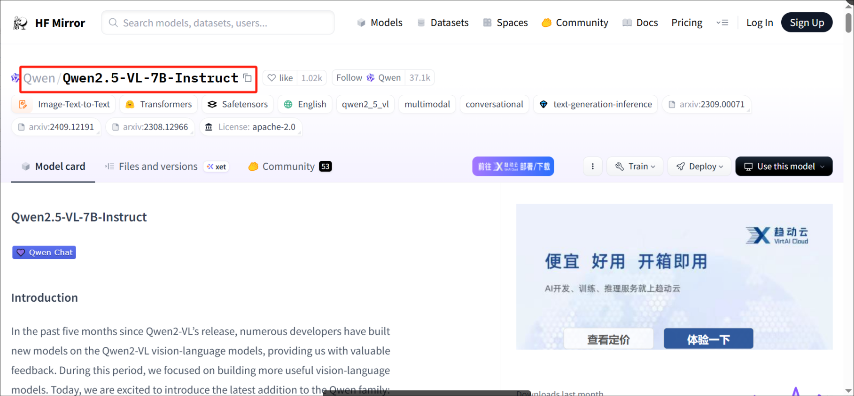The width and height of the screenshot is (854, 396).
Task: Open the Qwen Chat badge link
Action: click(44, 252)
